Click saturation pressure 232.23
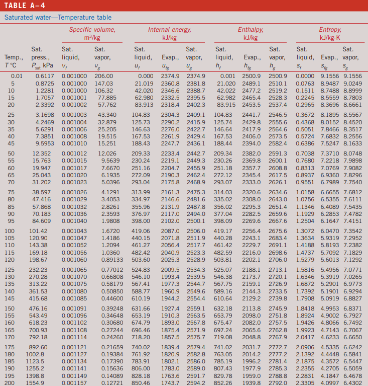This screenshot has width=368, height=386. [38, 270]
